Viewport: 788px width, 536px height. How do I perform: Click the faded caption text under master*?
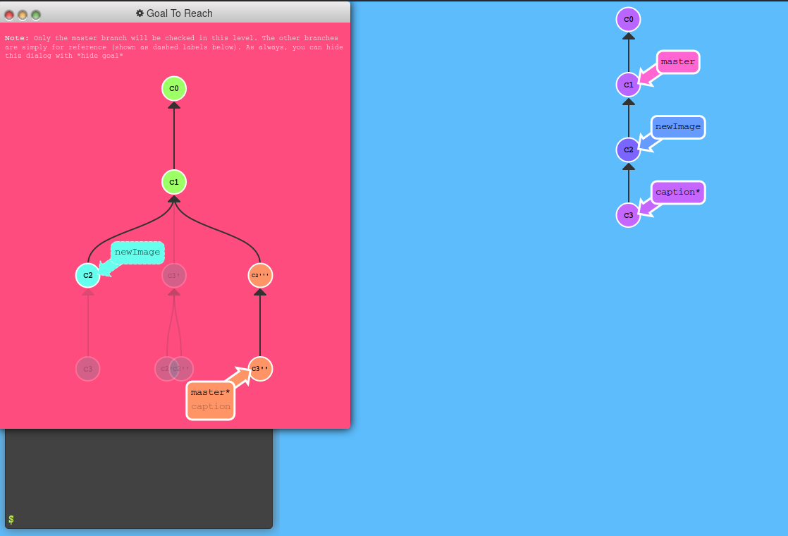[210, 406]
